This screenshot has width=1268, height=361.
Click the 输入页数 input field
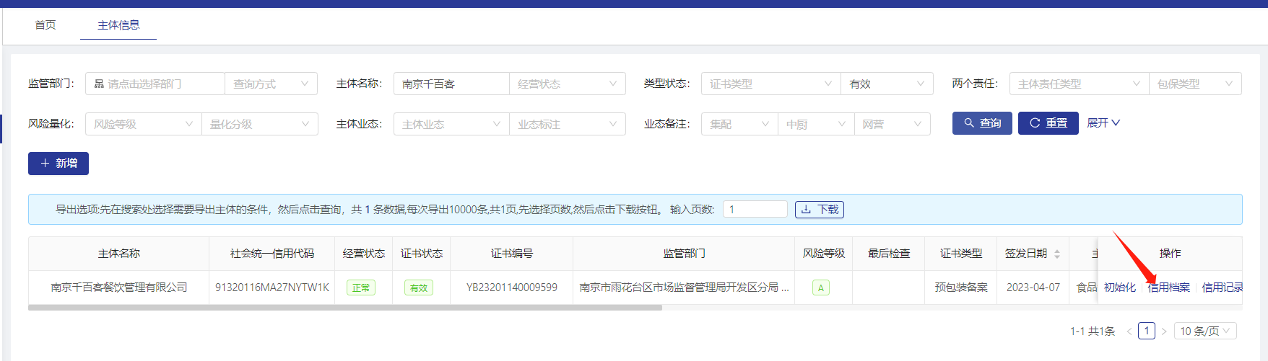click(755, 210)
